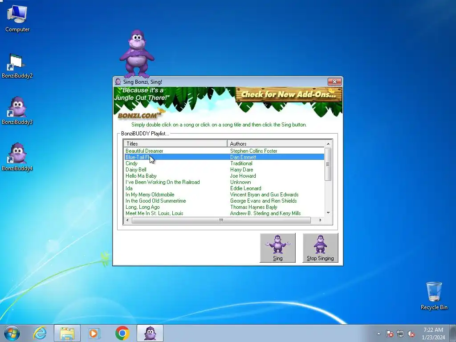The height and width of the screenshot is (342, 456).
Task: Close the Sing Bonzi, Sing! window
Action: [334, 82]
